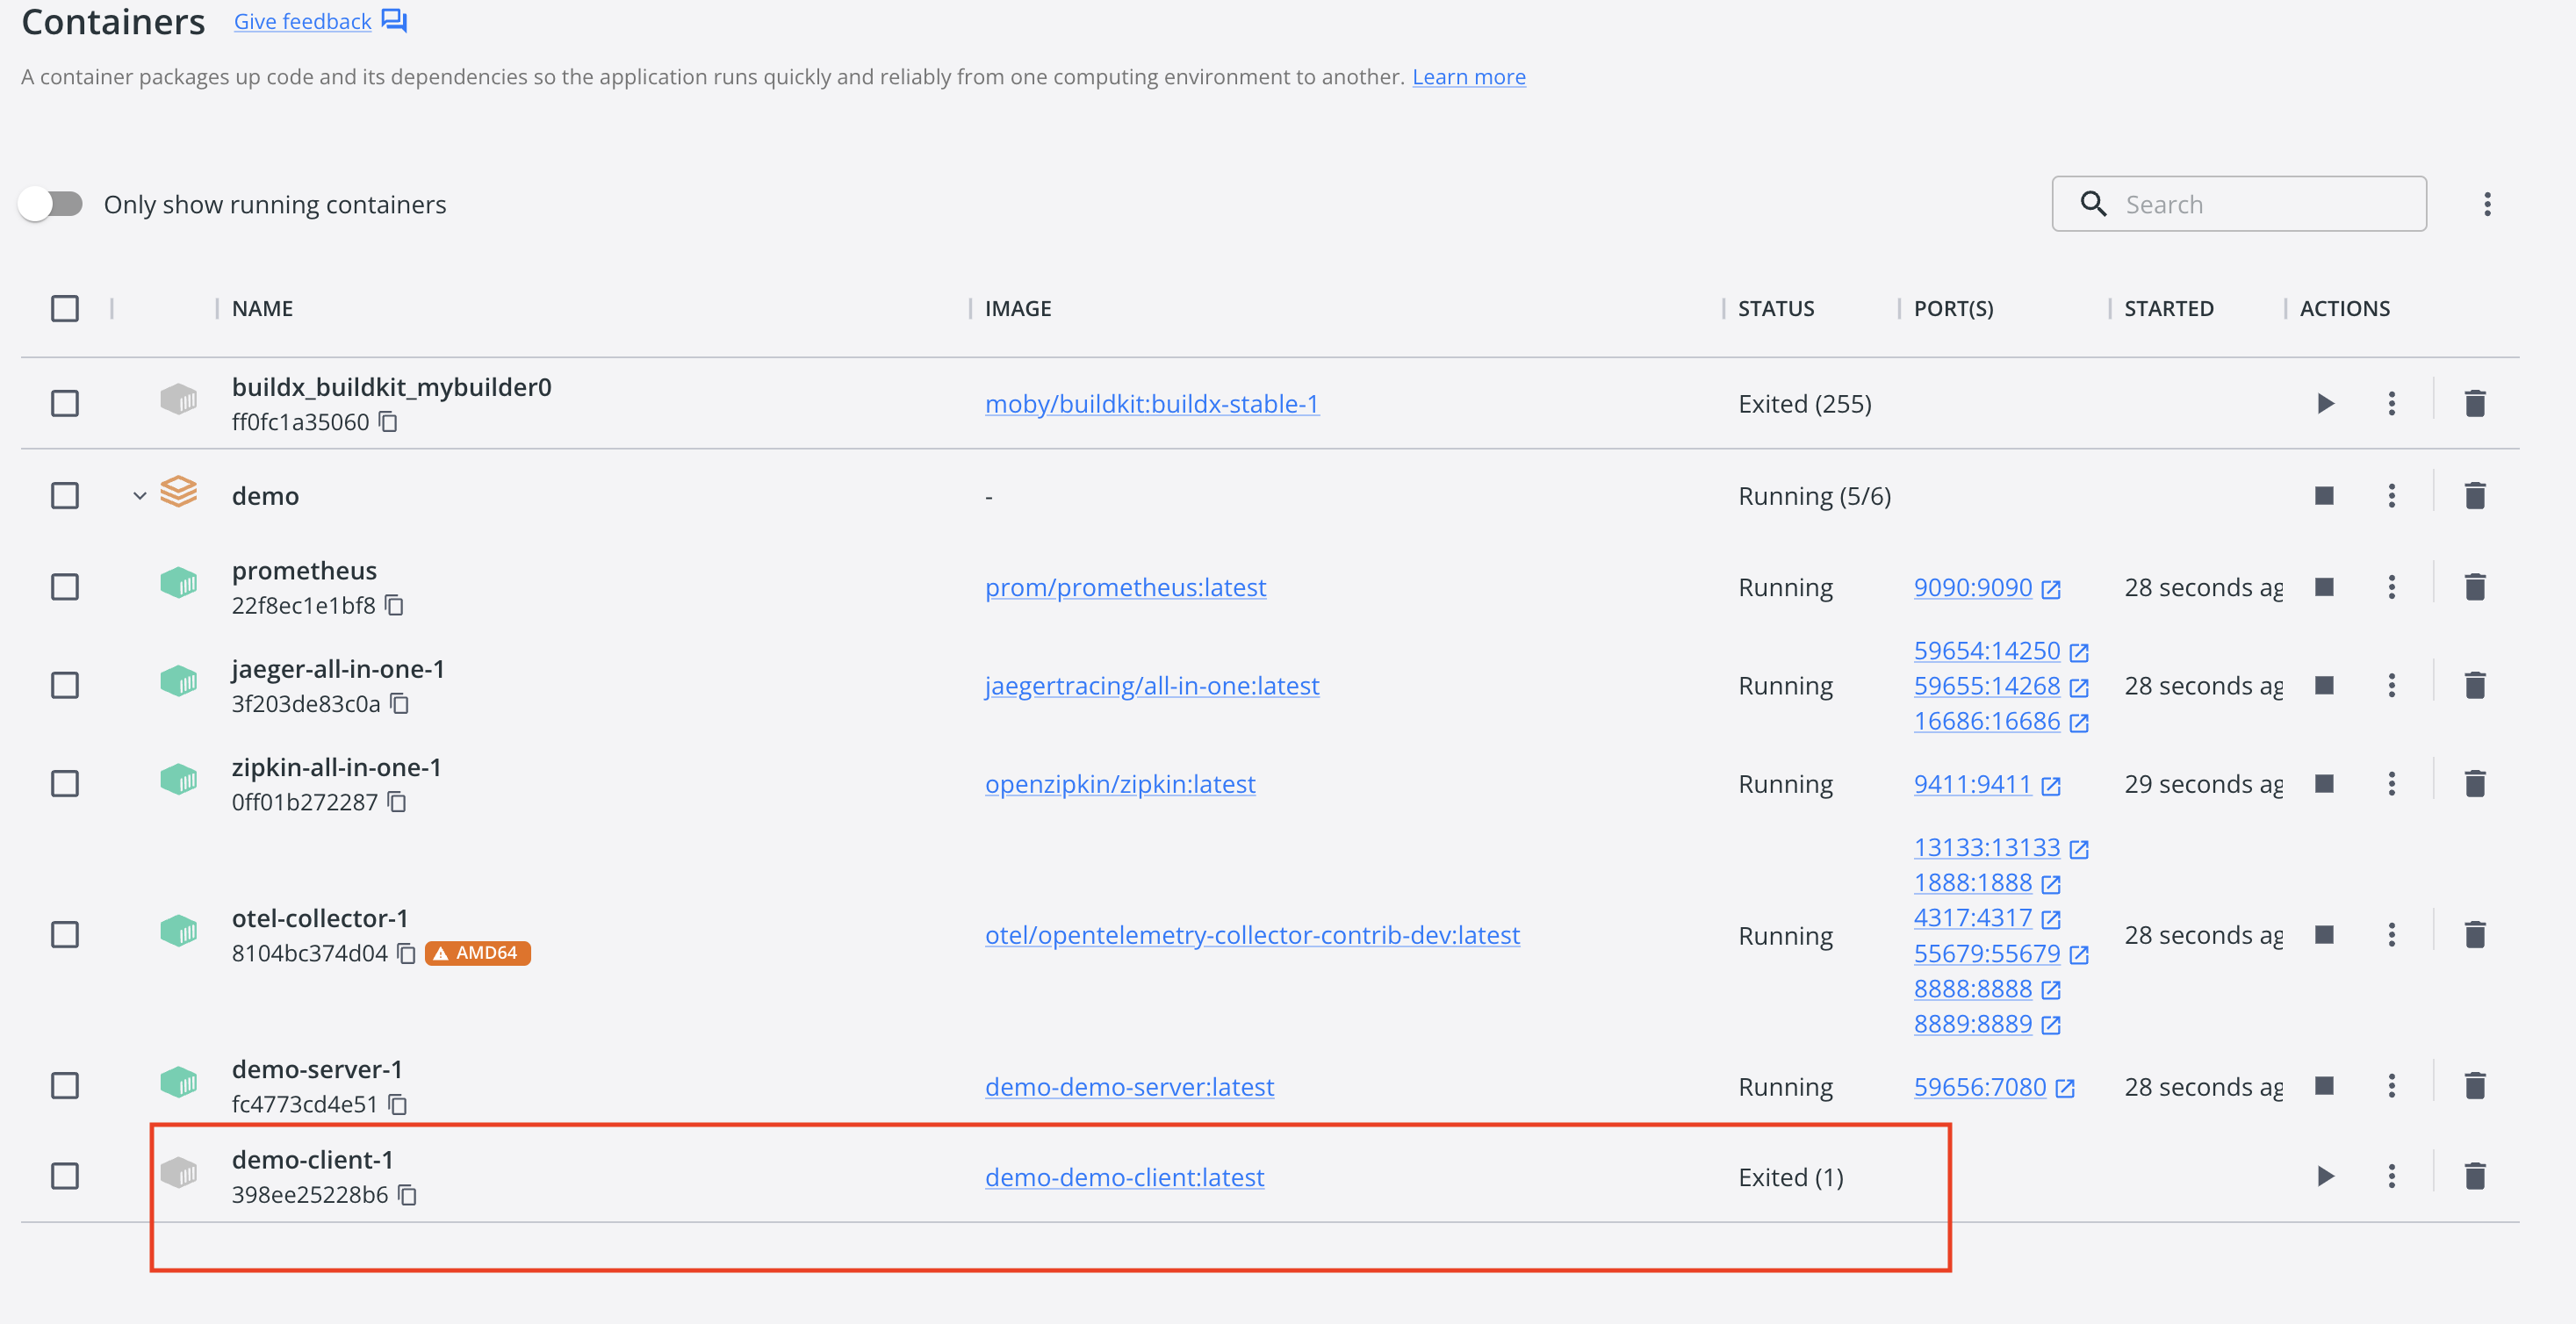
Task: Open otel/opentelemetry-collector-contrib-dev:latest image link
Action: pos(1252,935)
